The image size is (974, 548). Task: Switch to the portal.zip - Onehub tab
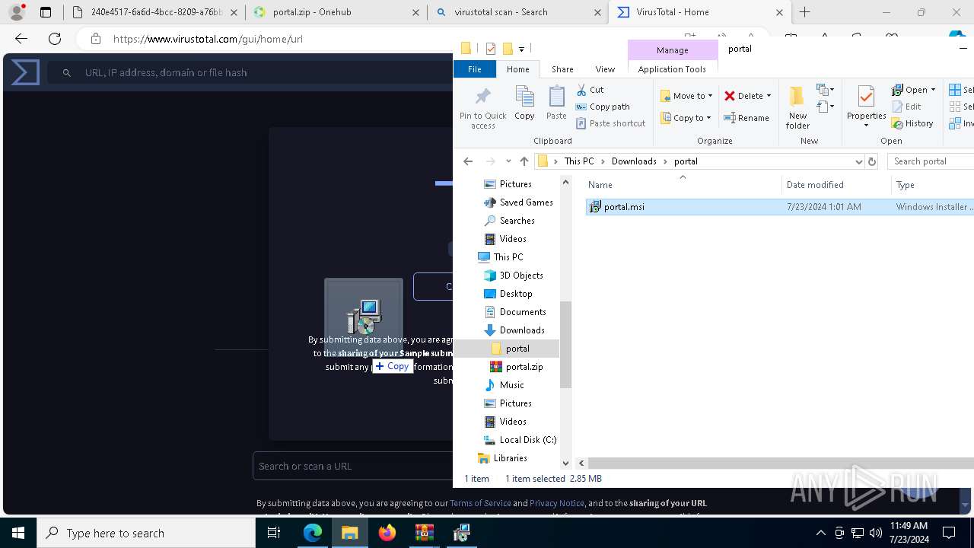pyautogui.click(x=336, y=12)
